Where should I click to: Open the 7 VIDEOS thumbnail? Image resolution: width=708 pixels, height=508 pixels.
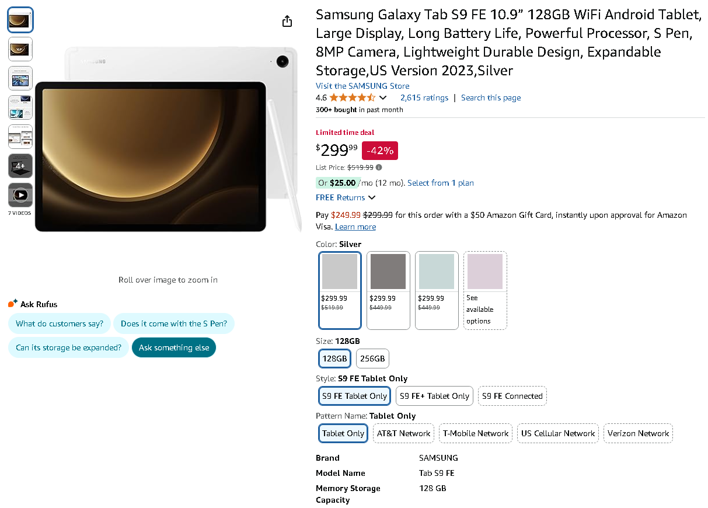pyautogui.click(x=20, y=194)
